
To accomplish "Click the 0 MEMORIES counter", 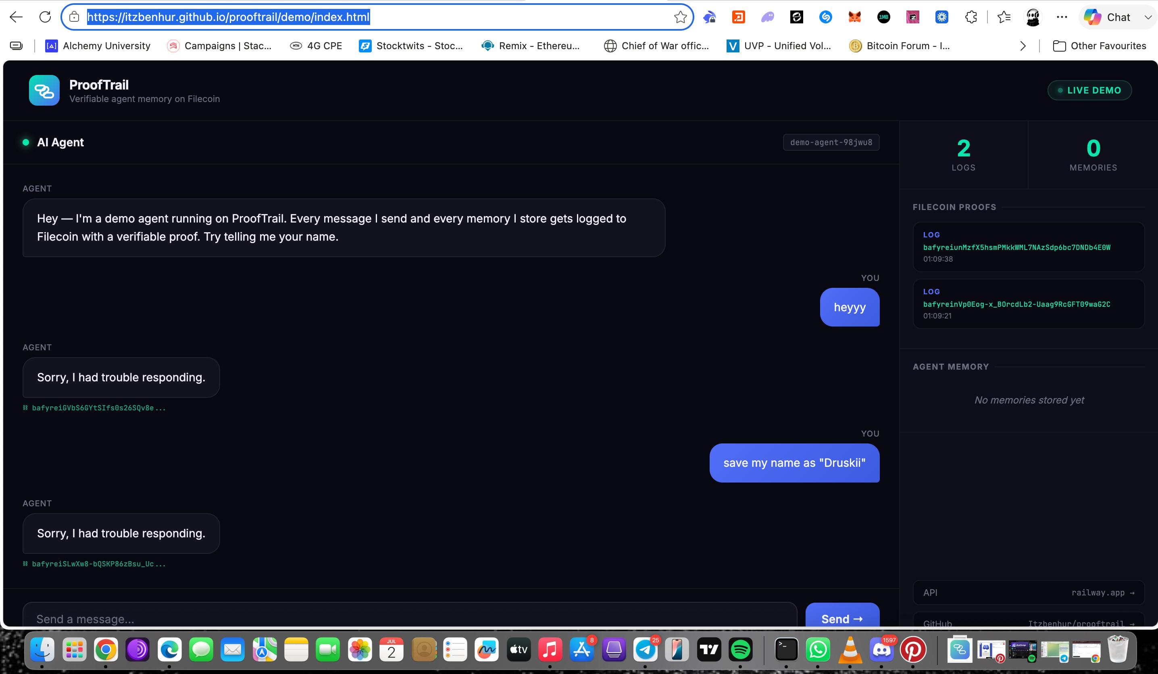I will tap(1093, 155).
